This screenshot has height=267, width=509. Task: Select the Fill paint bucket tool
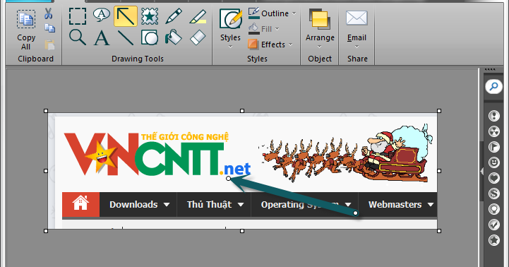click(x=174, y=37)
